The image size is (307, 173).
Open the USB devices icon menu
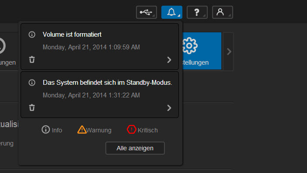pos(147,12)
